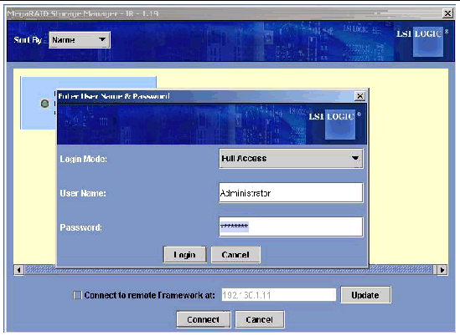Click the Update button
This screenshot has width=460, height=336.
tap(365, 295)
